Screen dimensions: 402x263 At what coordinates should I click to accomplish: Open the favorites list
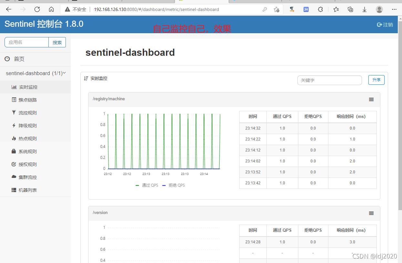[336, 9]
